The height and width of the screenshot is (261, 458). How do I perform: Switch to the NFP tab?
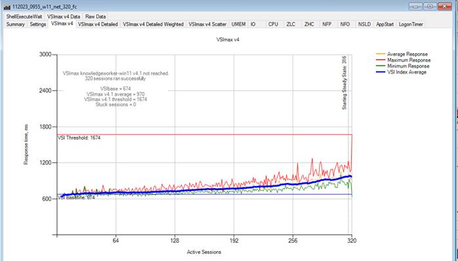click(327, 24)
